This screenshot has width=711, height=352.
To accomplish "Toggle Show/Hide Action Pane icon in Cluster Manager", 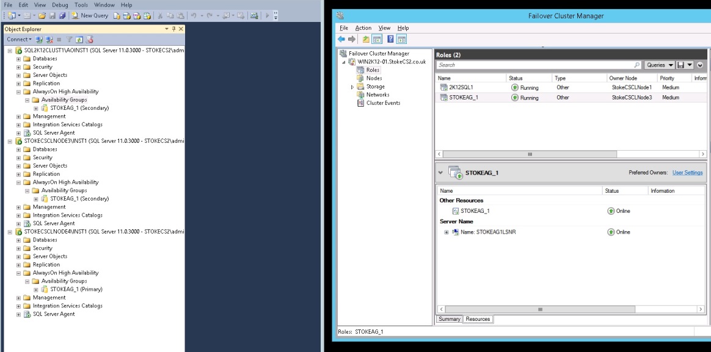I will 402,39.
